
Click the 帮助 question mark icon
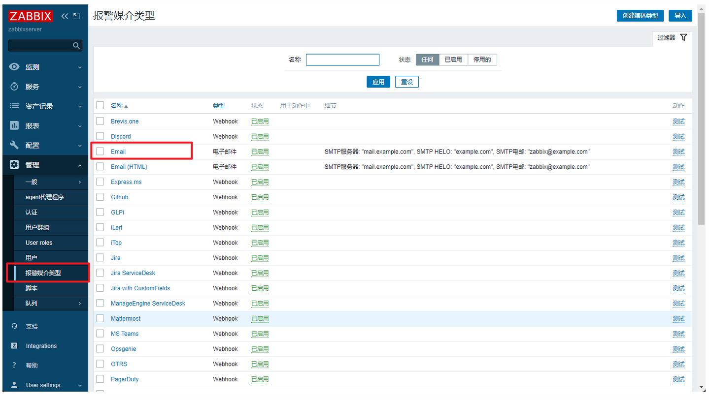(x=14, y=366)
